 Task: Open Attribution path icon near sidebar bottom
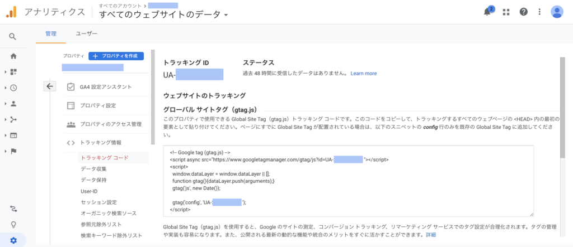click(13, 209)
